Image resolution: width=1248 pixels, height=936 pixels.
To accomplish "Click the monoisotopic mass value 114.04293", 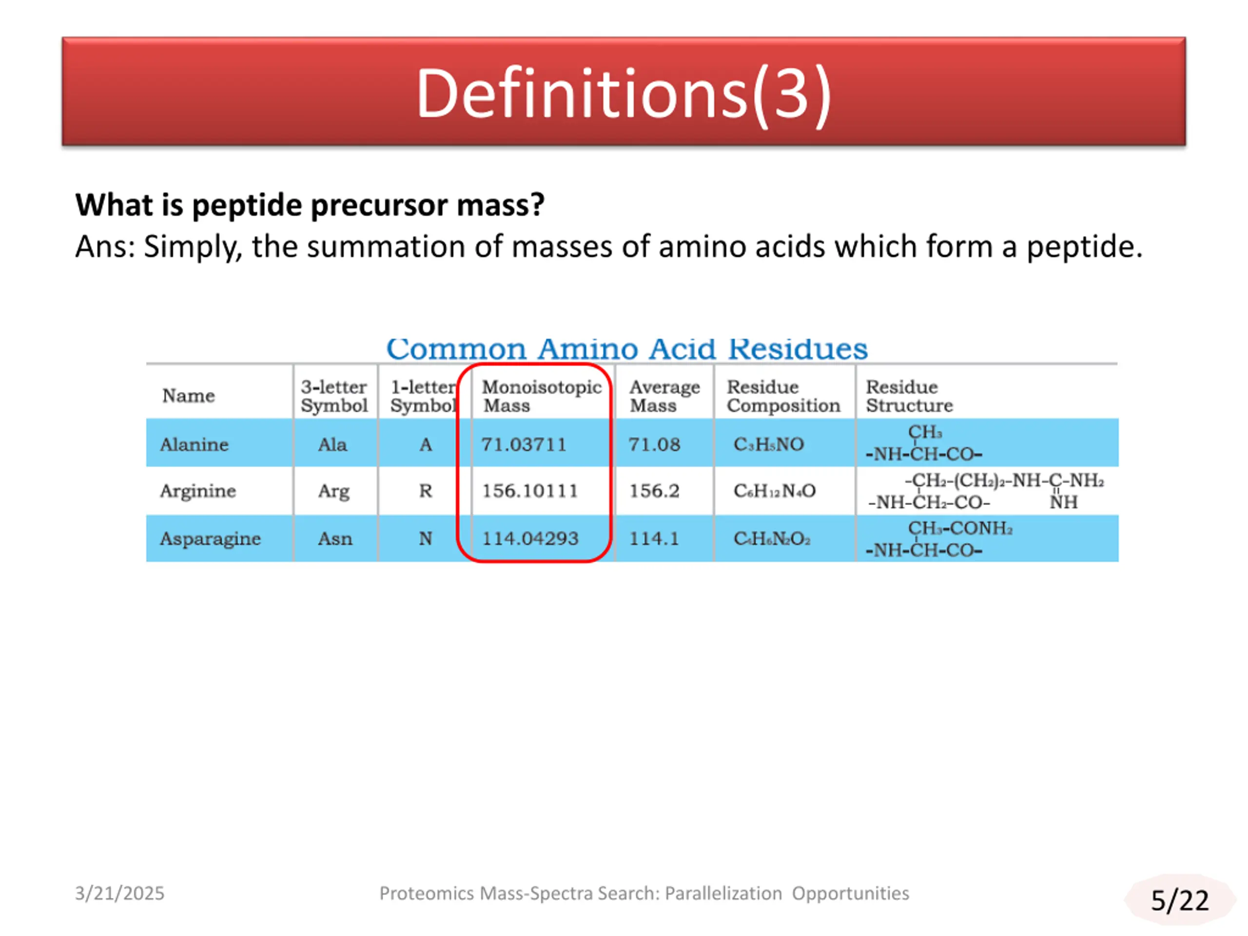I will (x=530, y=539).
